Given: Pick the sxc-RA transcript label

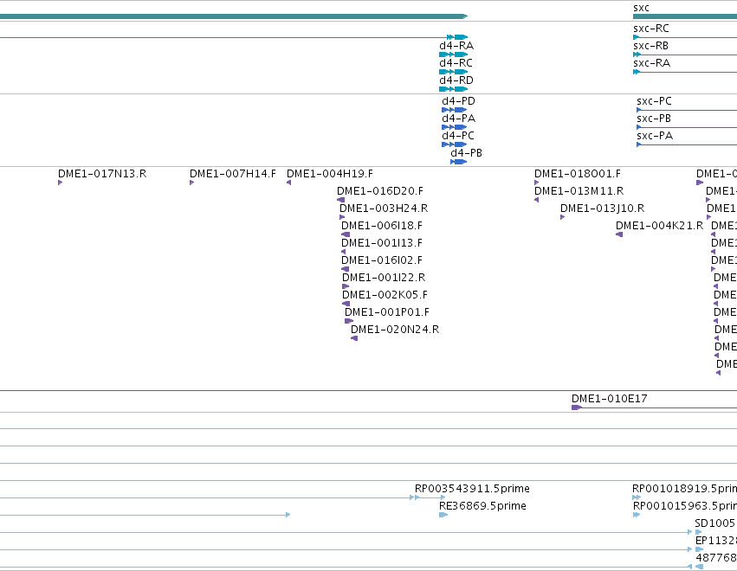Looking at the screenshot, I should click(651, 63).
